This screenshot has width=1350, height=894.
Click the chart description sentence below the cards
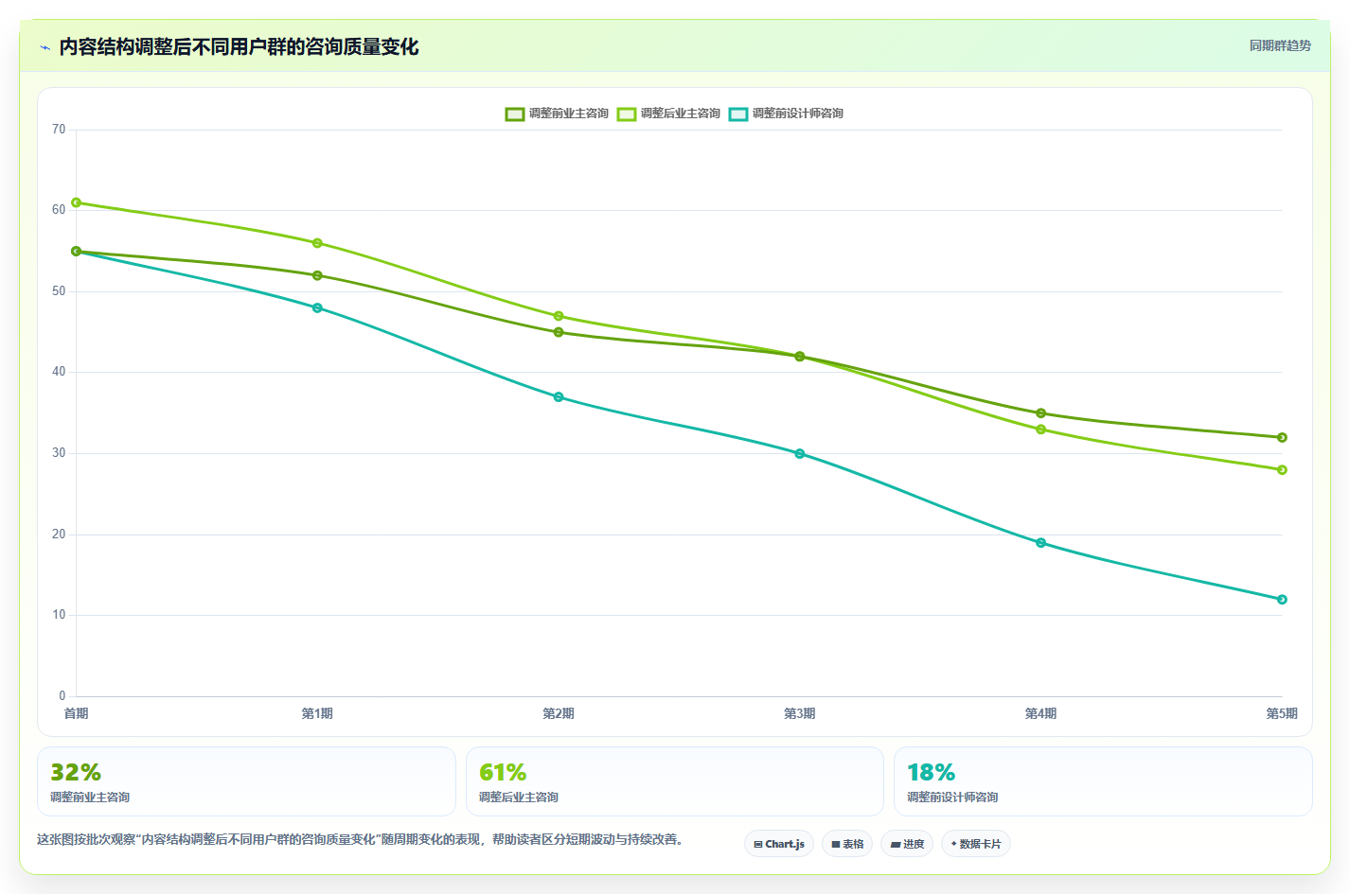[361, 840]
